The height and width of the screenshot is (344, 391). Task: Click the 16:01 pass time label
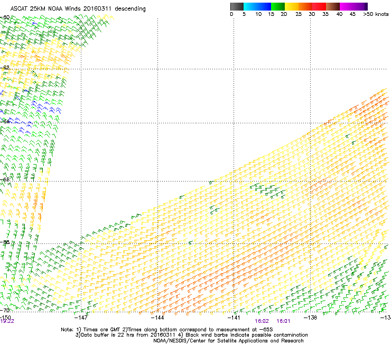[x=283, y=321]
